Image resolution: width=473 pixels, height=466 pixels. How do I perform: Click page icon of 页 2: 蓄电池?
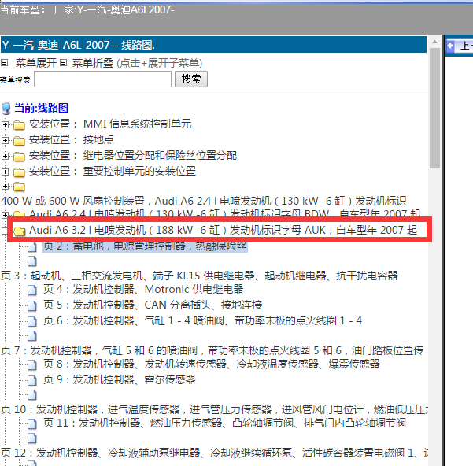(x=31, y=246)
